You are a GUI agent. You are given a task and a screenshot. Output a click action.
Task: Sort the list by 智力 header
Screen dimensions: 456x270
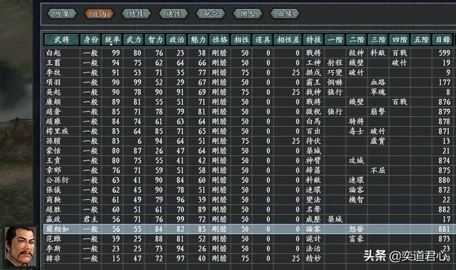click(155, 39)
